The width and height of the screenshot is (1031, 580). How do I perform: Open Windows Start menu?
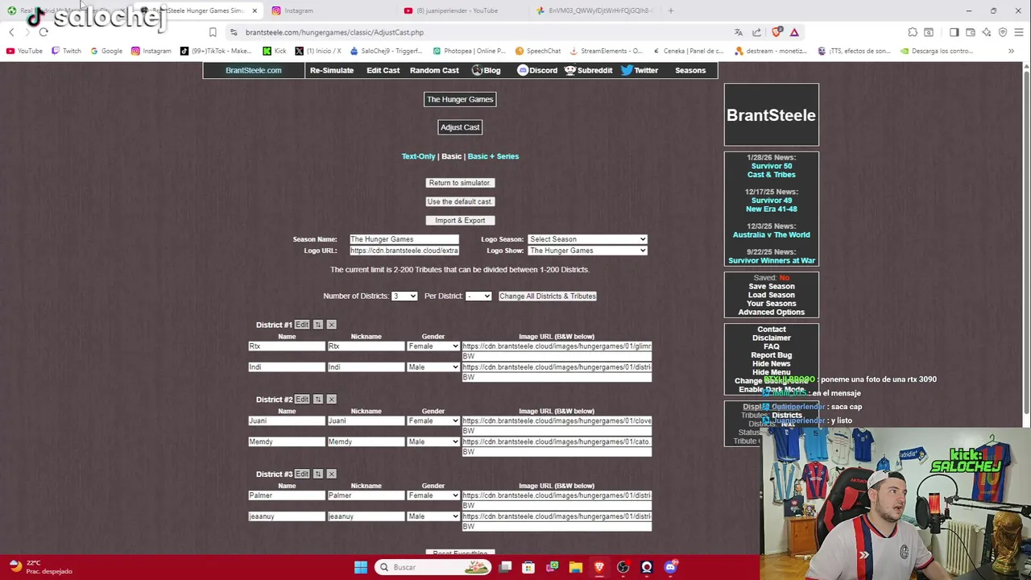[361, 567]
